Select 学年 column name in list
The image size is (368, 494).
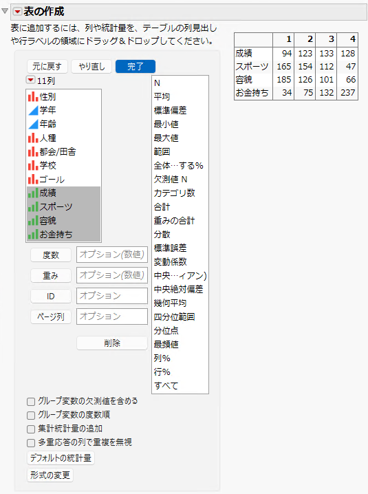tap(47, 110)
